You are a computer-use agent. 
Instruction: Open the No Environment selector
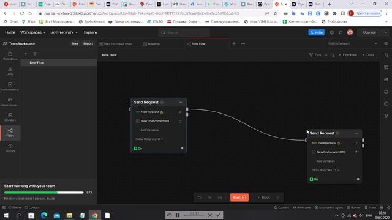(x=353, y=43)
